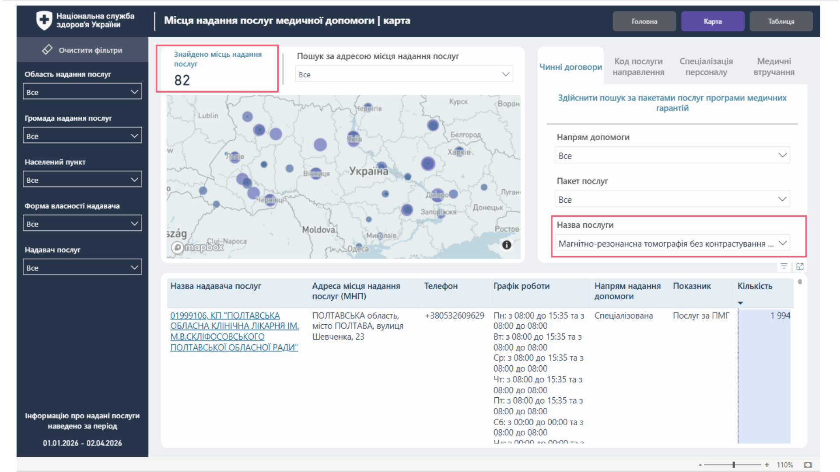Viewport: 840px width, 472px height.
Task: Click cell Послуг за ПМГ
Action: (x=701, y=316)
